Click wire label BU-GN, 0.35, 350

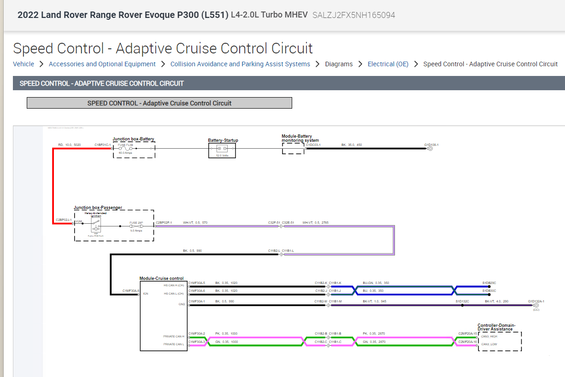click(376, 283)
